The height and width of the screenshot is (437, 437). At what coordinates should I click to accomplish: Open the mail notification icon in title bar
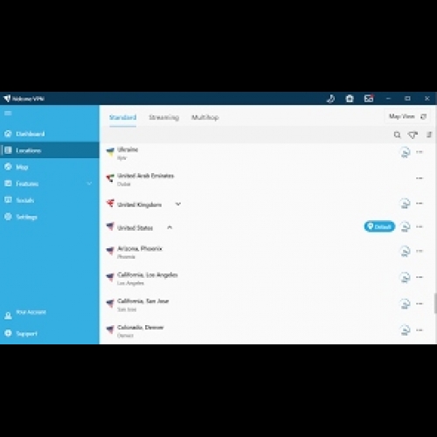pos(369,99)
